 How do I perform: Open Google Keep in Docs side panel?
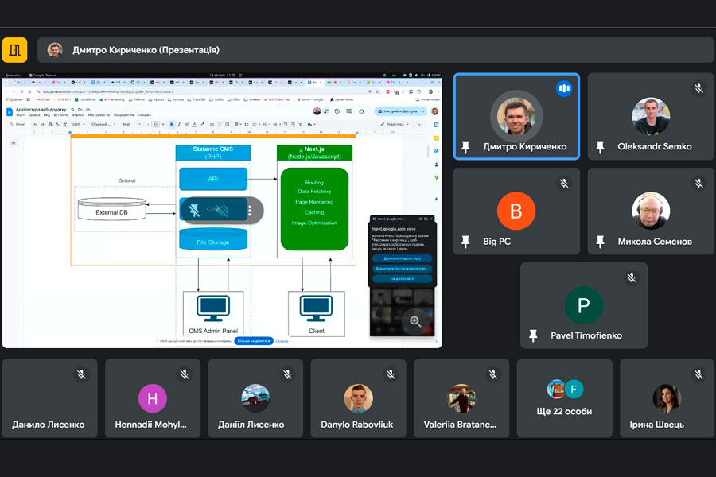(x=436, y=138)
